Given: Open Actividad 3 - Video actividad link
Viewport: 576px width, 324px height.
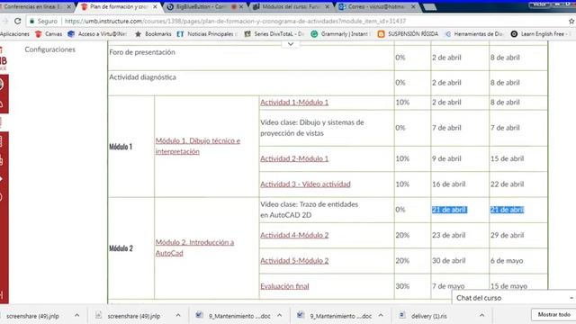Looking at the screenshot, I should [x=305, y=184].
